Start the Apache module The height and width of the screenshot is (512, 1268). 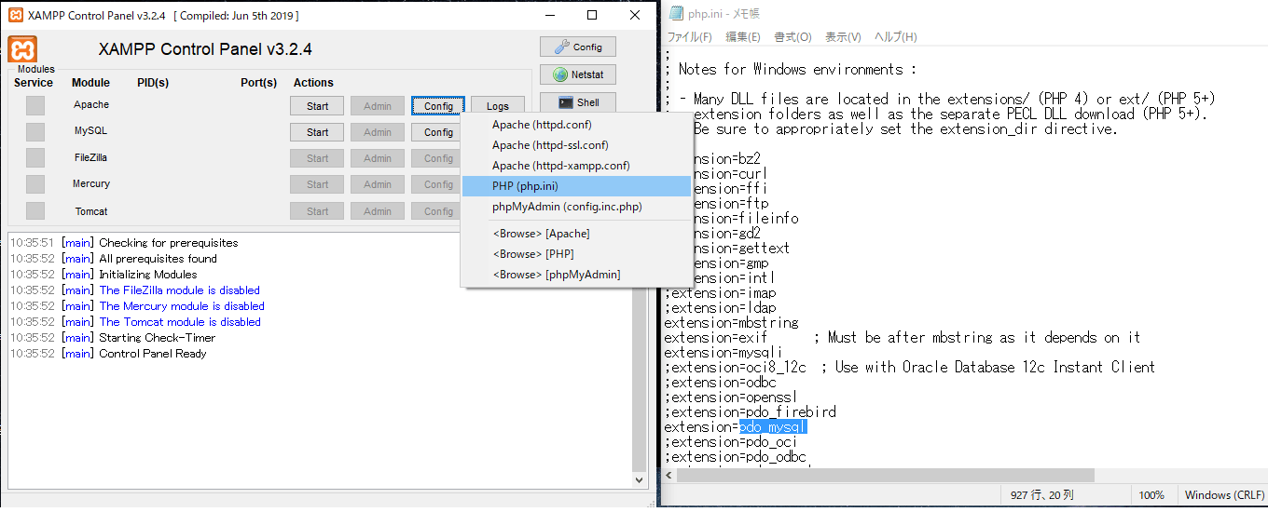317,106
